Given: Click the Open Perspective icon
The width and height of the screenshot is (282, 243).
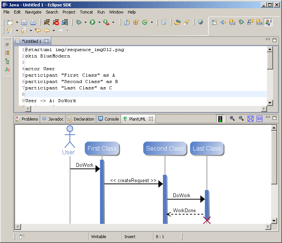Looking at the screenshot, I should [214, 23].
